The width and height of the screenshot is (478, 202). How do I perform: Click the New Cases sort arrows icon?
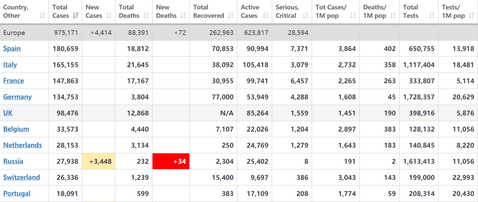tap(109, 16)
